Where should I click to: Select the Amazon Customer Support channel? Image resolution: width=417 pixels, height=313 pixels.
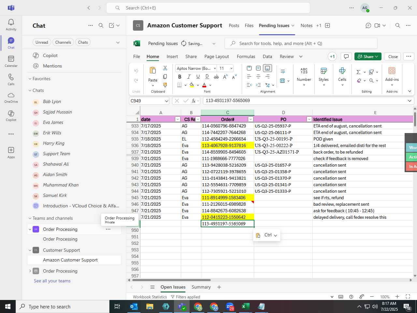74,260
